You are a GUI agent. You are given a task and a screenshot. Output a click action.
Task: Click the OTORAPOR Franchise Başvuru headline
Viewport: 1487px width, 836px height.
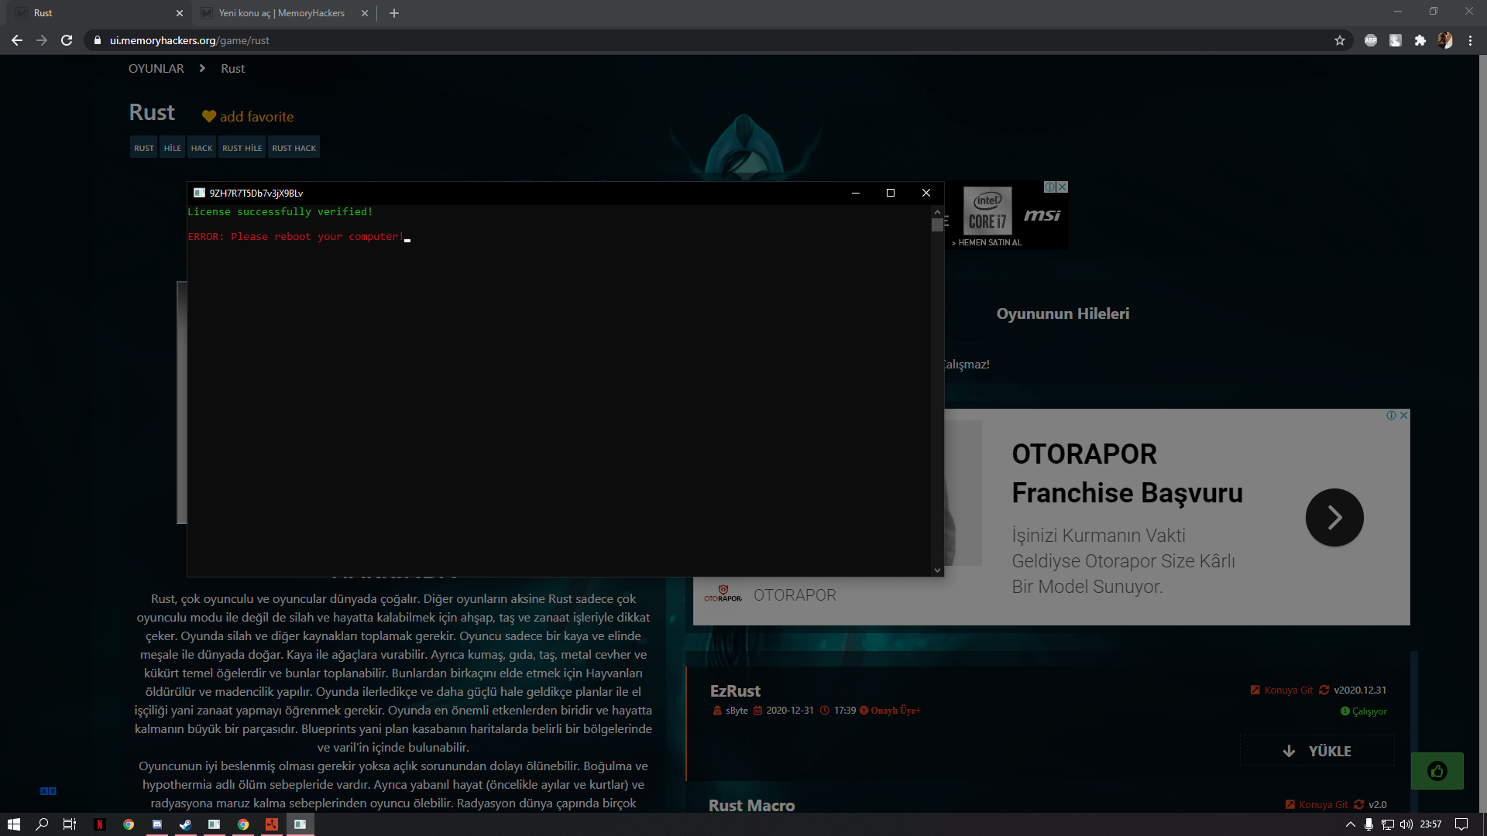[1127, 473]
